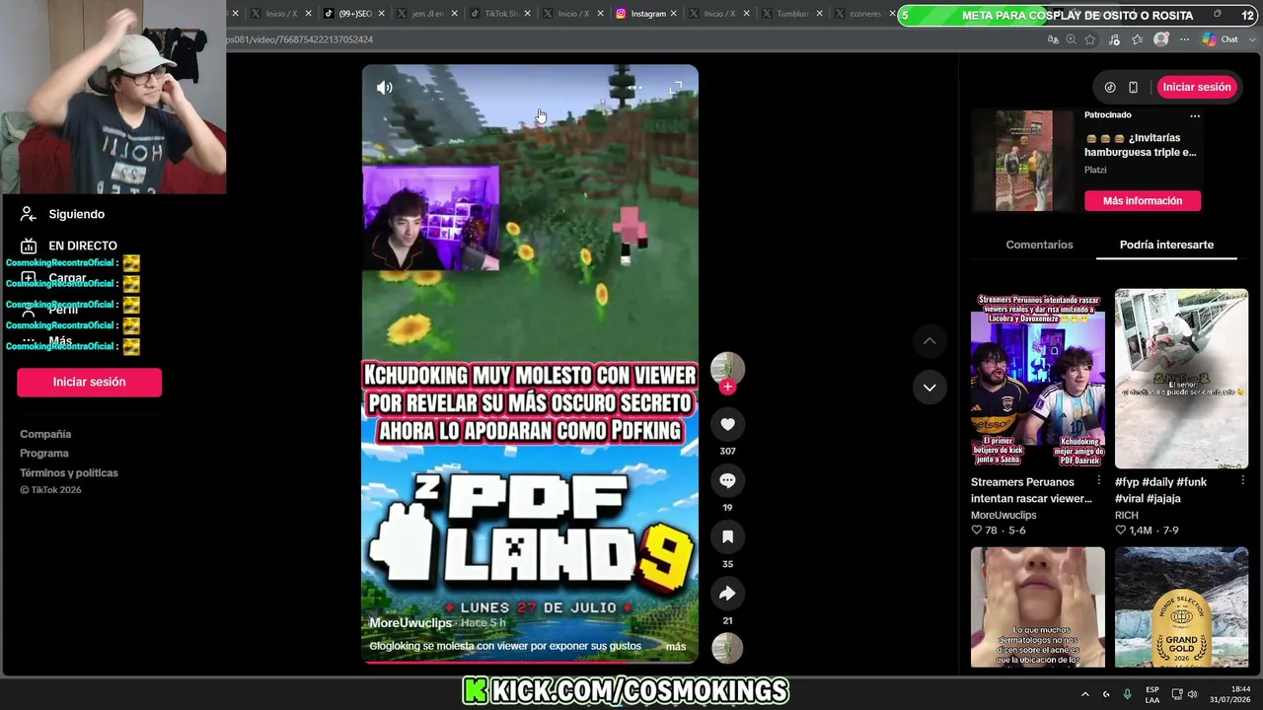Open Tumblr browser tab

coord(792,14)
